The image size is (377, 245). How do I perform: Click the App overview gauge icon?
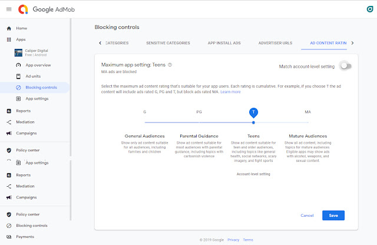coord(18,65)
